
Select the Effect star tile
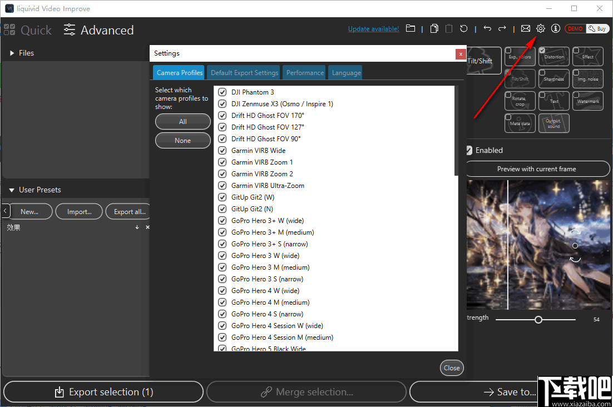[x=587, y=57]
